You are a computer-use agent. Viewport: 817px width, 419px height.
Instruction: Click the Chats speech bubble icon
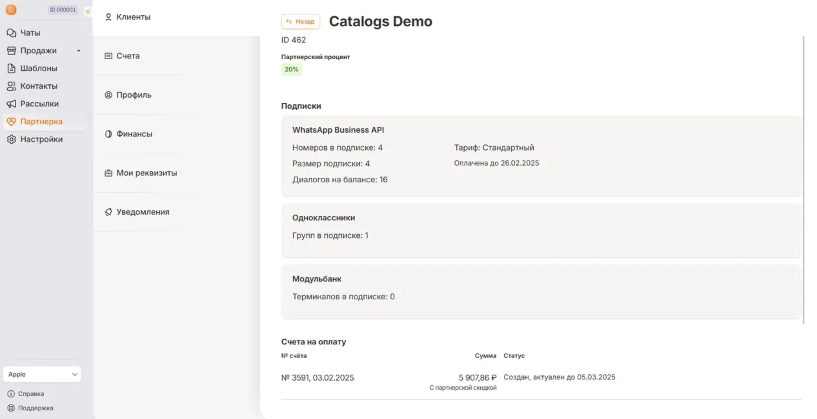[x=11, y=33]
